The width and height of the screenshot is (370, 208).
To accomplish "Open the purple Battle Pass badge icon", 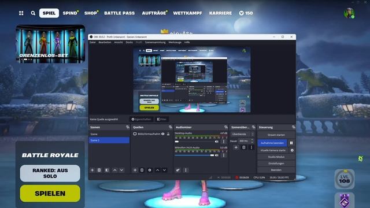I will (345, 200).
